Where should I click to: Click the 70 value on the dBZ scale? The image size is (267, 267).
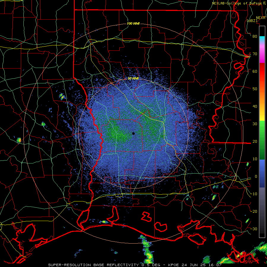(255, 54)
